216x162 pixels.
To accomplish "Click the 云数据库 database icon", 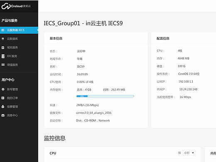I will tap(3, 39).
